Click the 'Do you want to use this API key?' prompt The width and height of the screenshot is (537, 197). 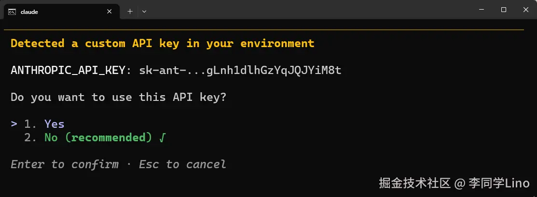[118, 97]
